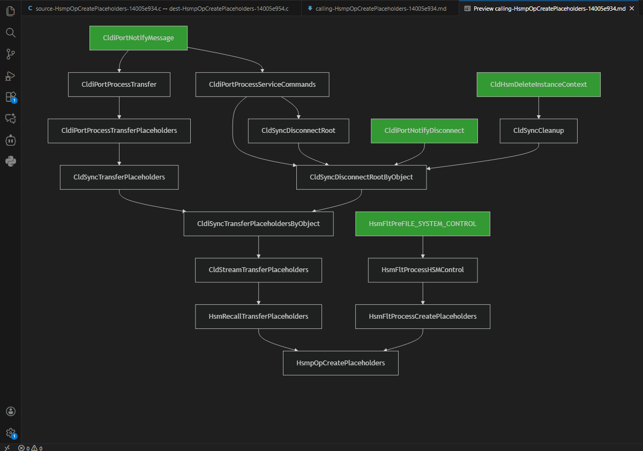Viewport: 643px width, 451px height.
Task: Click the CldiPortNotifyMessage green node
Action: (138, 38)
